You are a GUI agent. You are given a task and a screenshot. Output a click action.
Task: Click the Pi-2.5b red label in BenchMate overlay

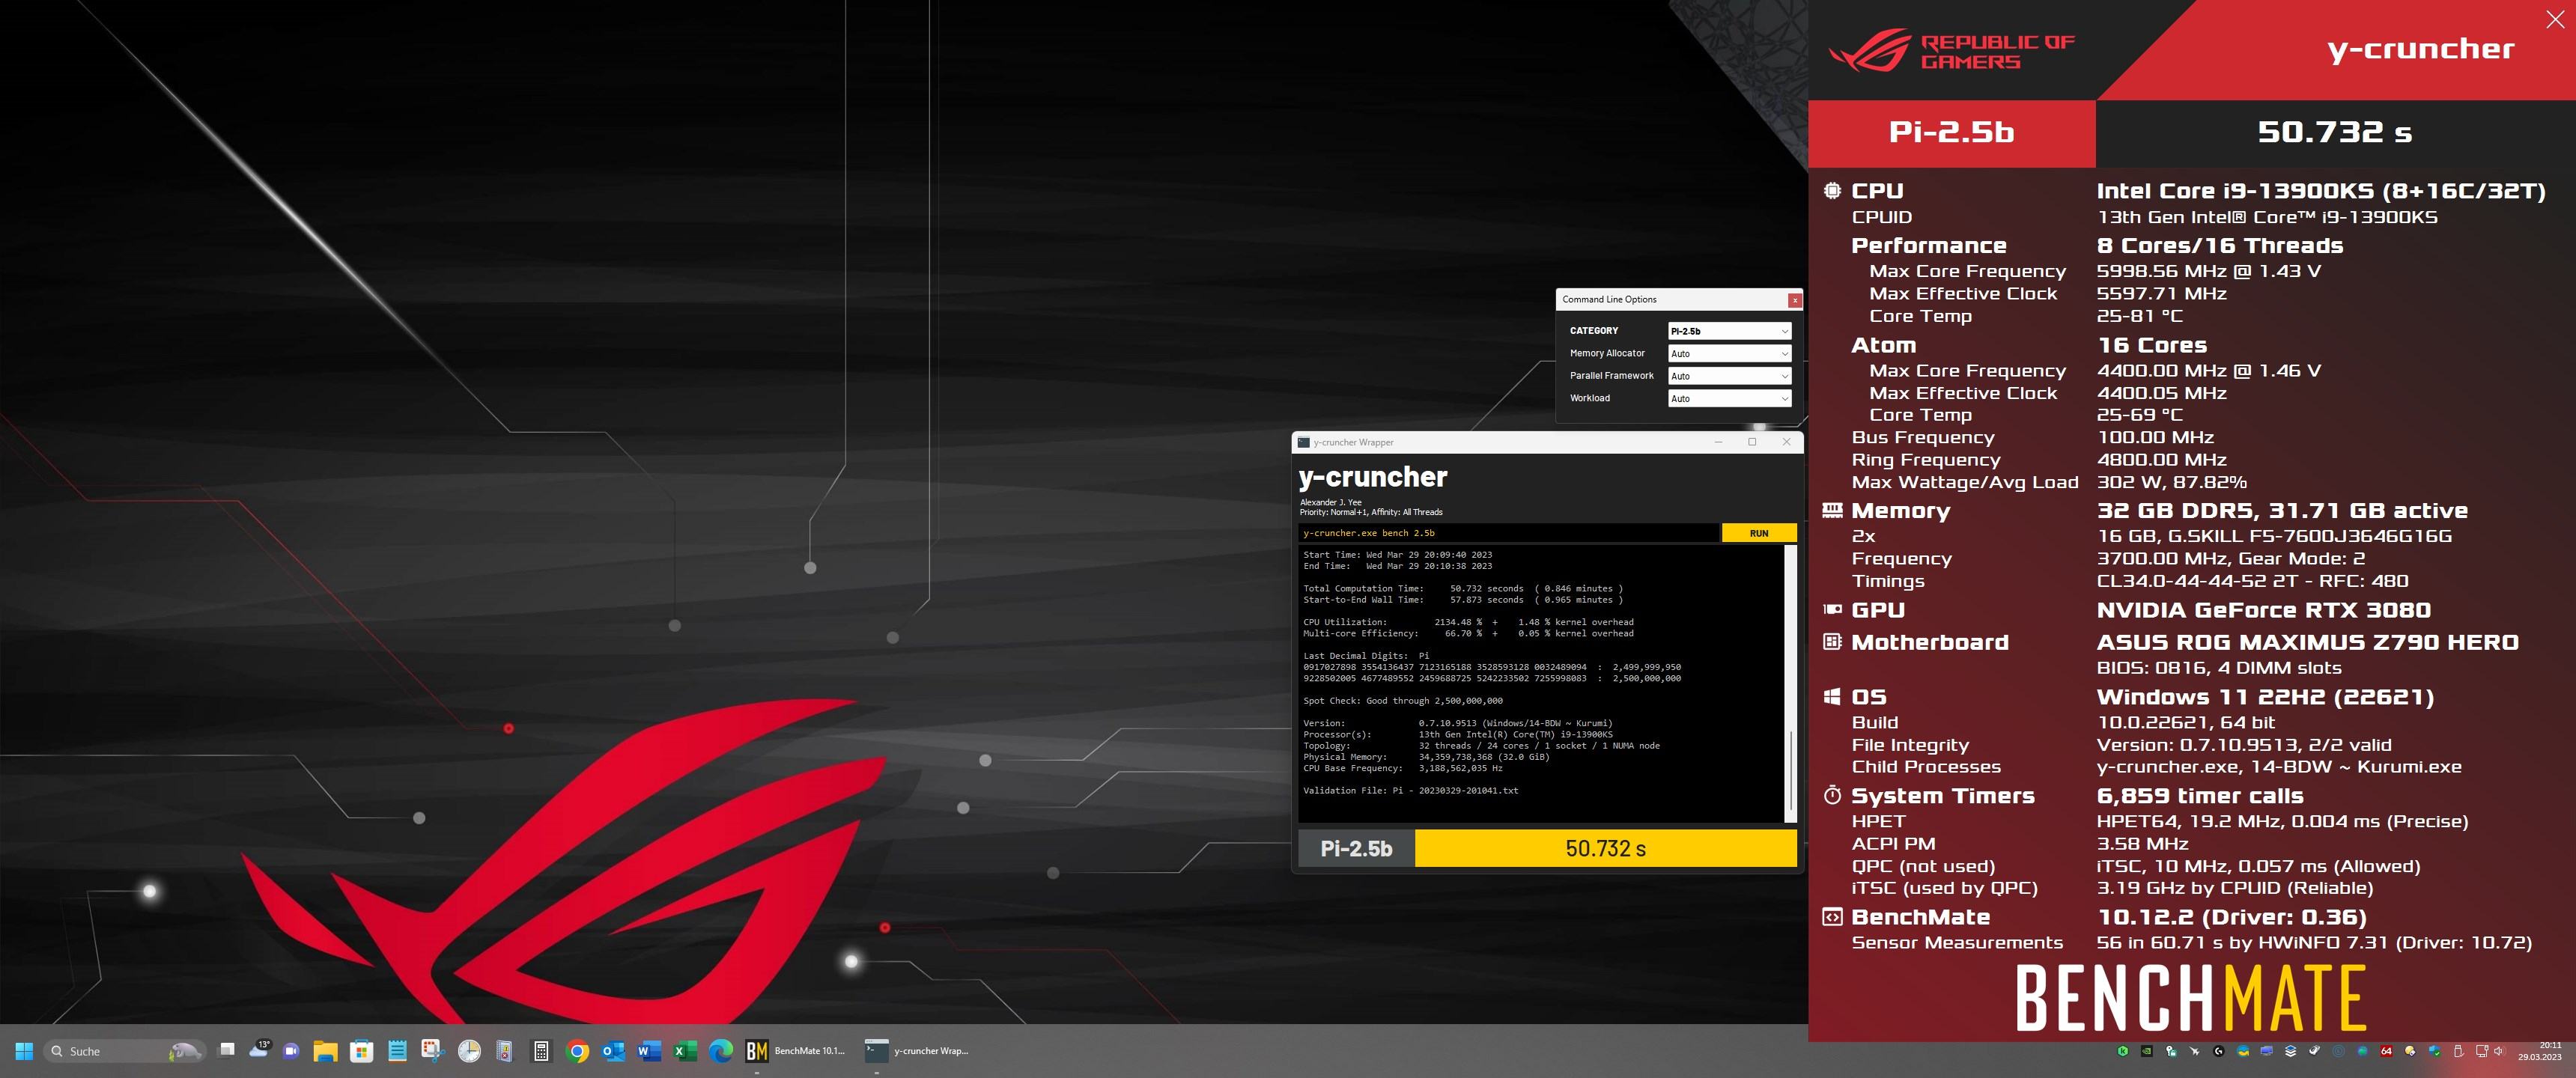pyautogui.click(x=1951, y=132)
